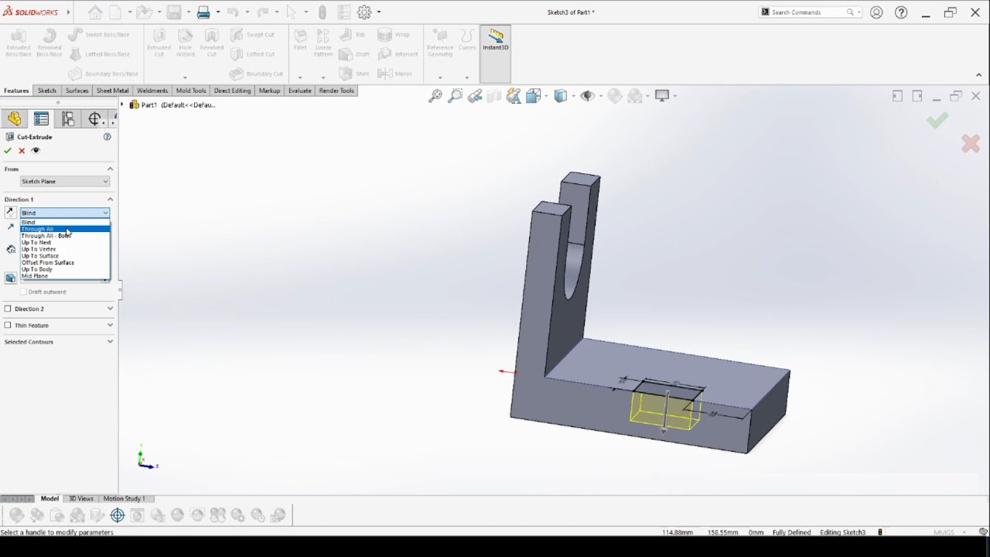This screenshot has width=990, height=557.
Task: Open the Options gear icon
Action: click(364, 12)
